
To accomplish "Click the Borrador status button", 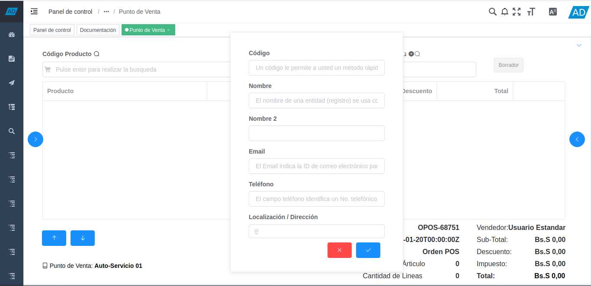I will click(508, 65).
